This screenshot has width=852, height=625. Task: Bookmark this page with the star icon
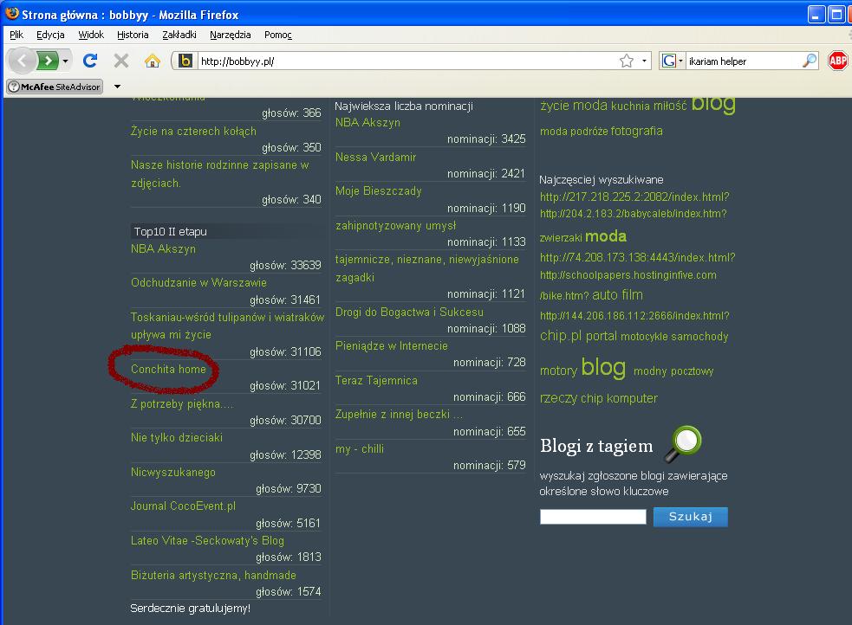click(627, 61)
